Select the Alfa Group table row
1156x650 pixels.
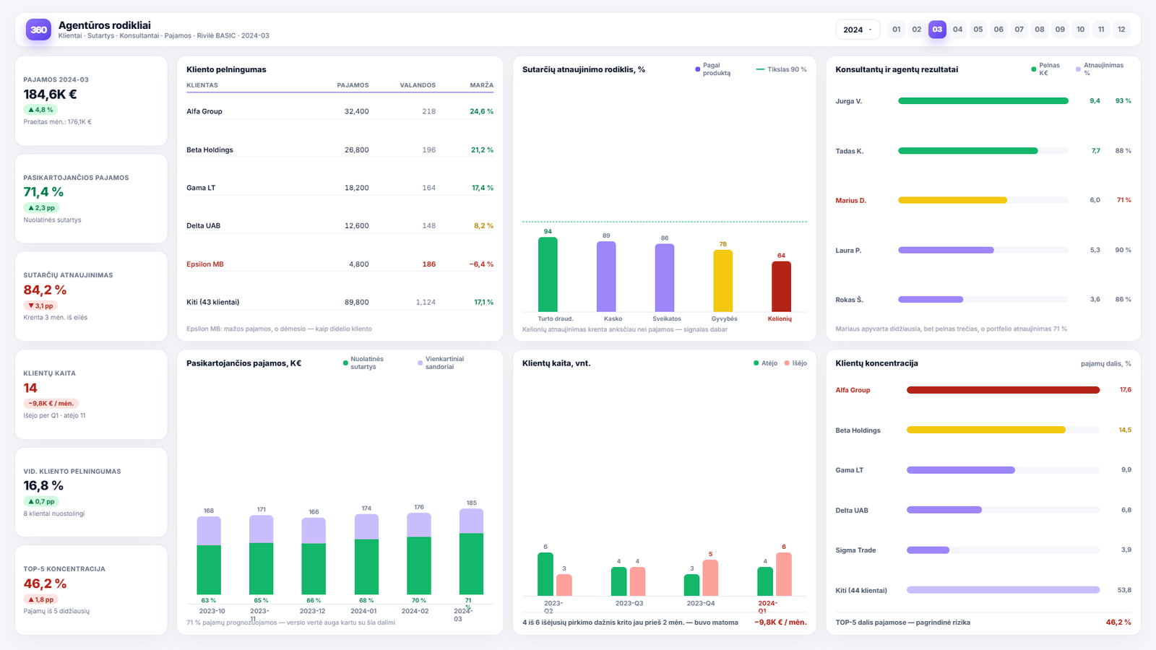[x=340, y=111]
